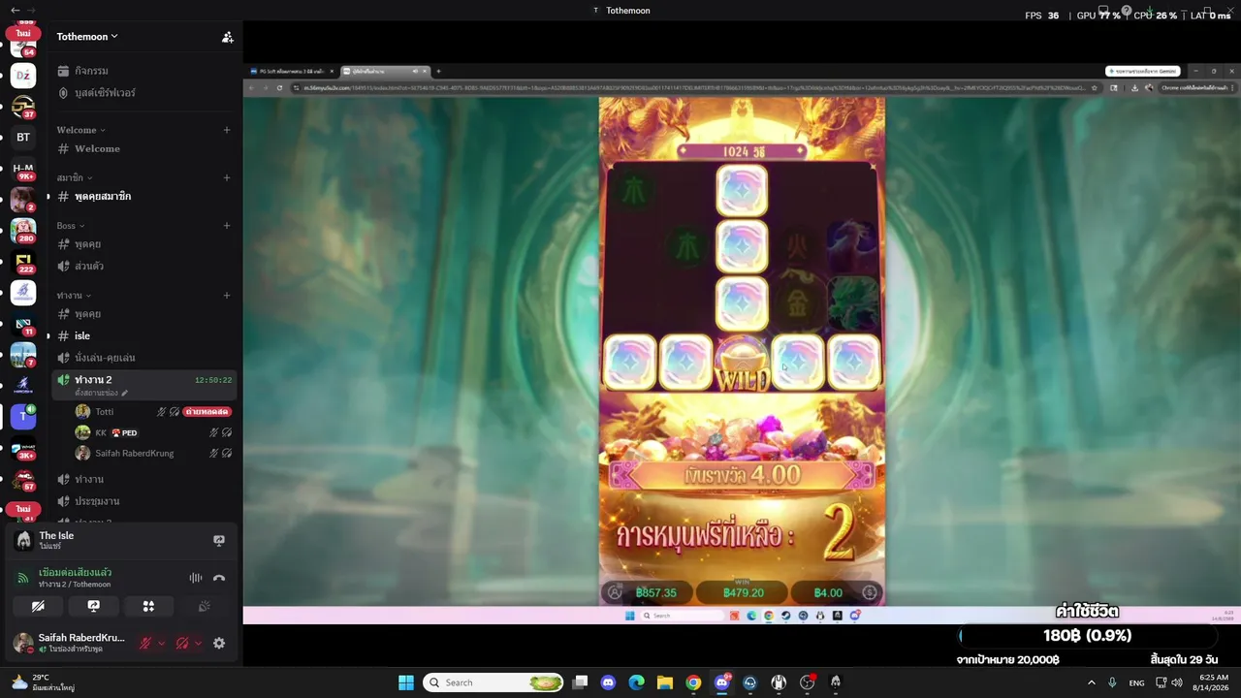Open File Explorer from the taskbar
The image size is (1241, 698).
(x=664, y=682)
